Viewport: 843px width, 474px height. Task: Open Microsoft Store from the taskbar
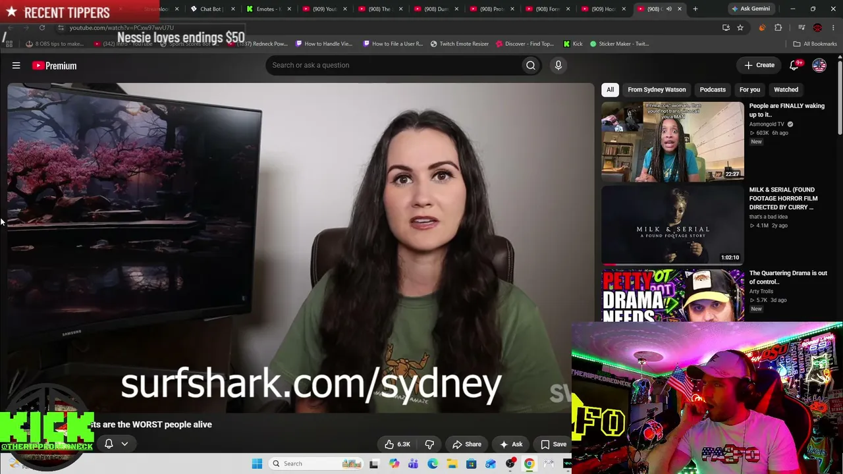coord(472,464)
